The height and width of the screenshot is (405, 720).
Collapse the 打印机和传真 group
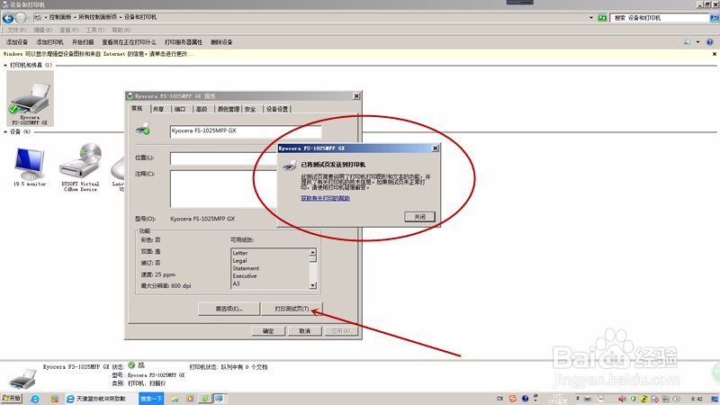click(5, 65)
